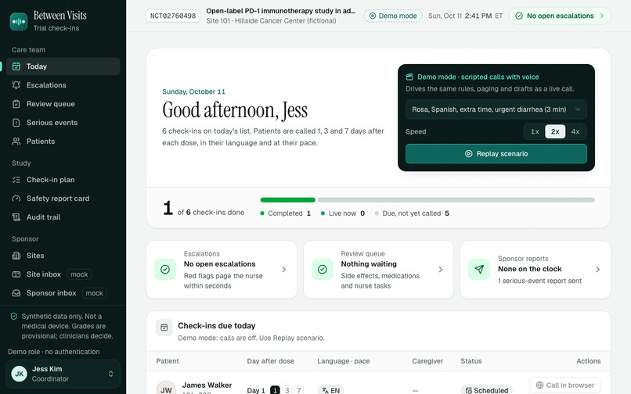
Task: Select 4x playback speed
Action: pos(575,131)
